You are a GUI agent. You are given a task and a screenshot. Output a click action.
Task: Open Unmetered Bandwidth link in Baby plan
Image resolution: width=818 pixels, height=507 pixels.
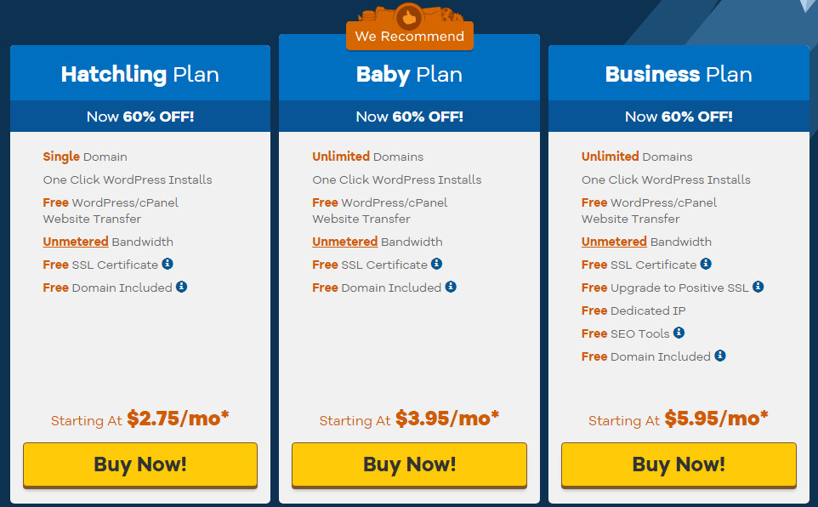[345, 242]
